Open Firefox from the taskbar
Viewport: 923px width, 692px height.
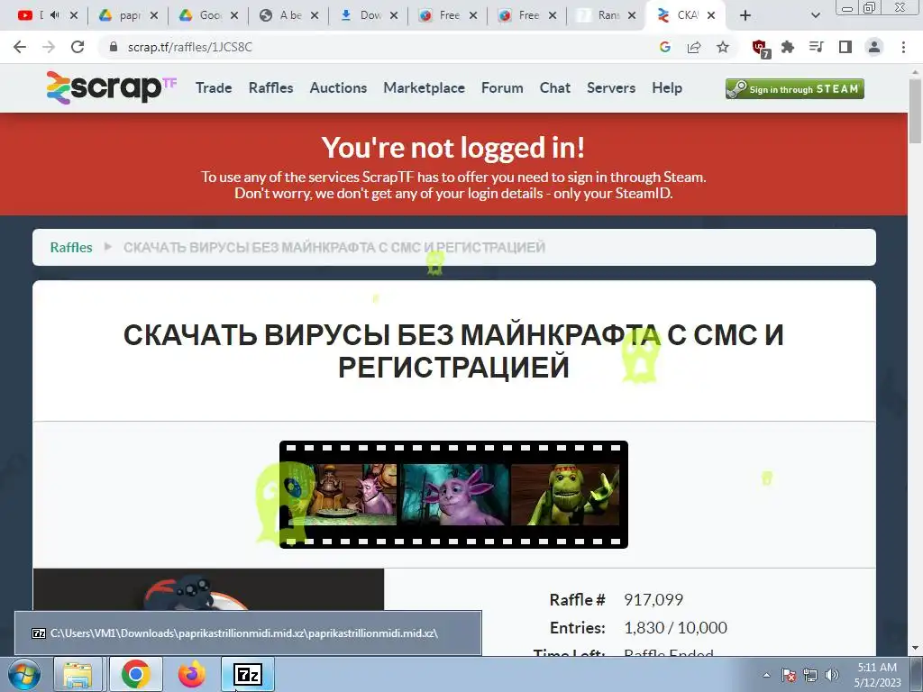[x=191, y=674]
